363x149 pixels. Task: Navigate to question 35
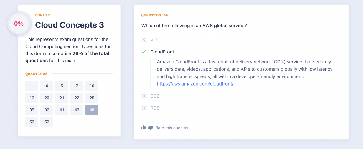click(x=32, y=110)
